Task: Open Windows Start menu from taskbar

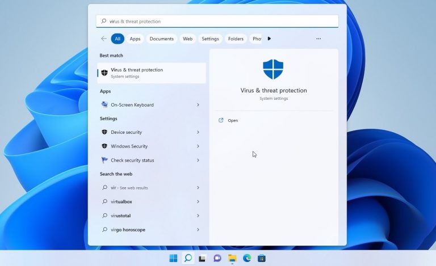Action: pos(173,259)
